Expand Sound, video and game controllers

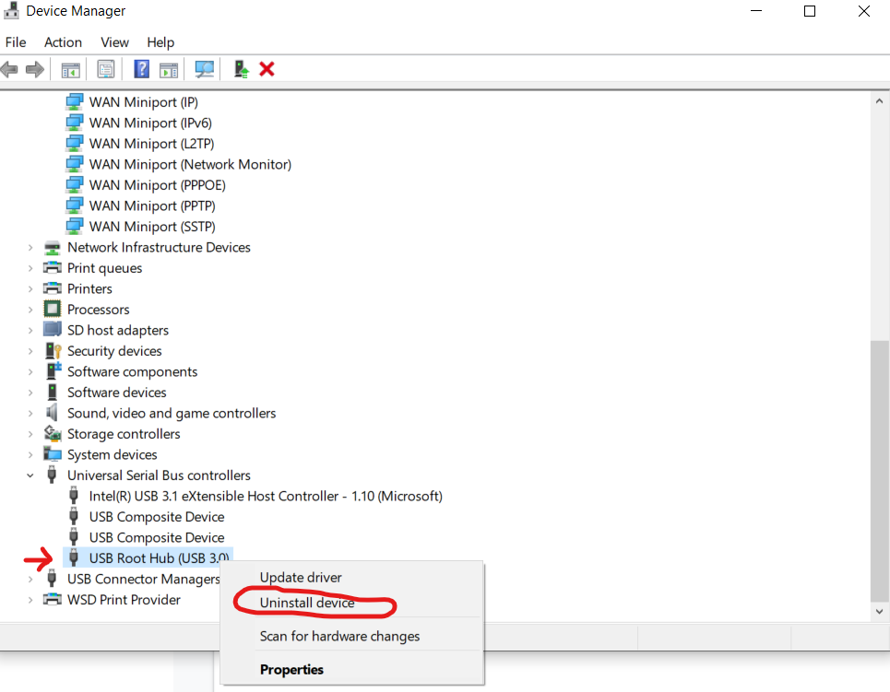(x=30, y=414)
